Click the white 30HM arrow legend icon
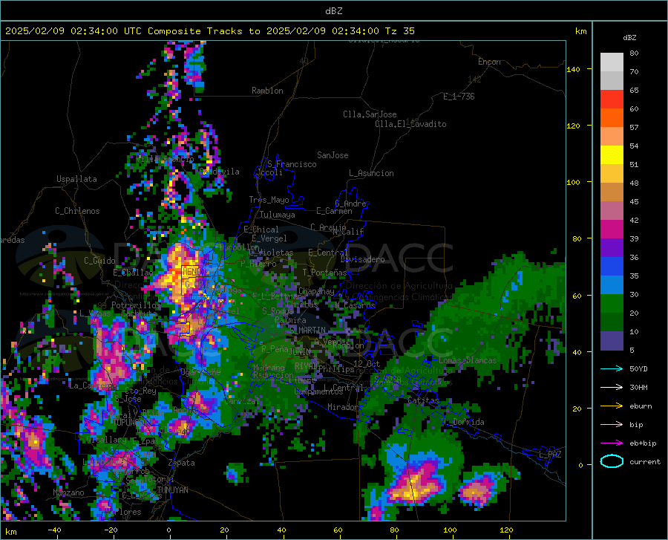 pyautogui.click(x=612, y=387)
